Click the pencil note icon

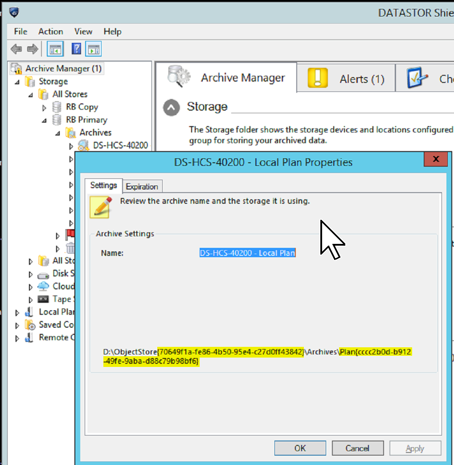[101, 207]
